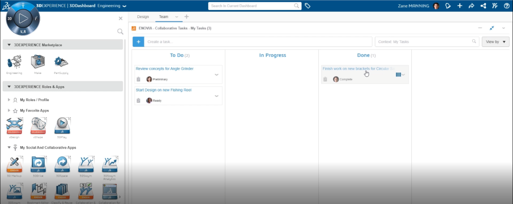513x204 pixels.
Task: Open the network connections icon in top bar
Action: (x=483, y=6)
